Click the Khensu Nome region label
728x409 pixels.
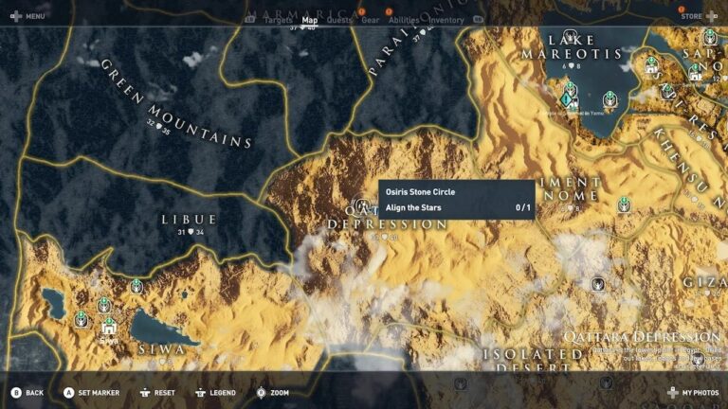[690, 168]
